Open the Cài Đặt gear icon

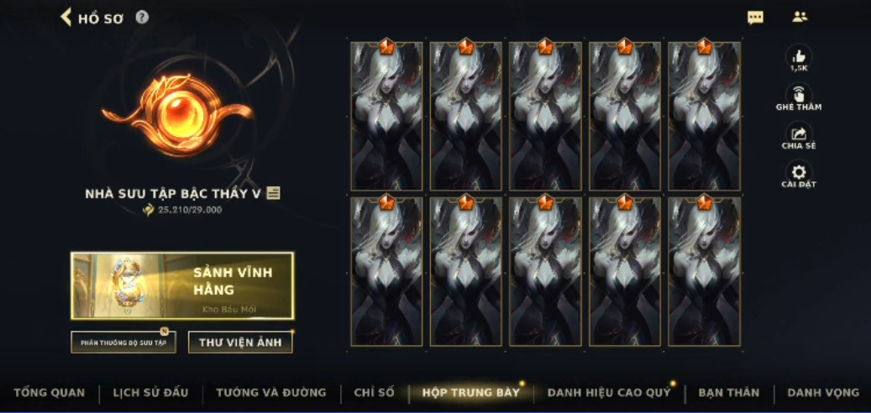(x=799, y=172)
